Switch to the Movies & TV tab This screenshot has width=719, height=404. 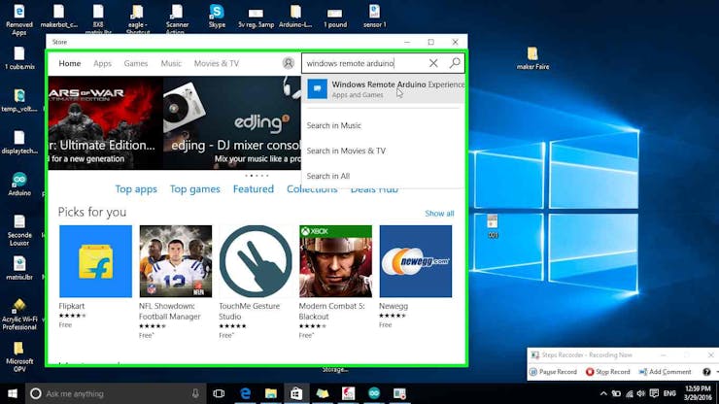click(217, 63)
